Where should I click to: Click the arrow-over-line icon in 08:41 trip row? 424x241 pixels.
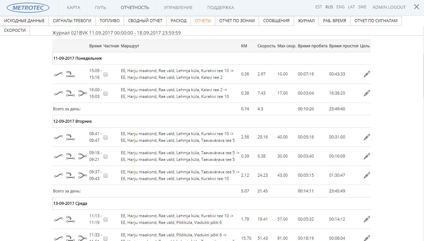coord(70,137)
